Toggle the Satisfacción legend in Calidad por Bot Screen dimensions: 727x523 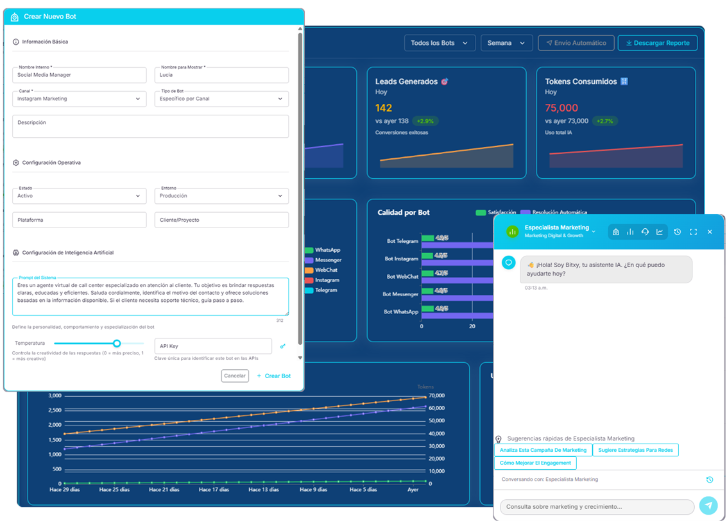click(497, 212)
